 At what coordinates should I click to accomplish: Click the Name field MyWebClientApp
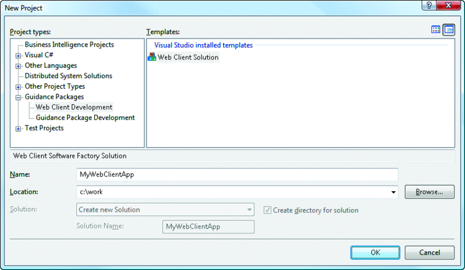point(237,174)
